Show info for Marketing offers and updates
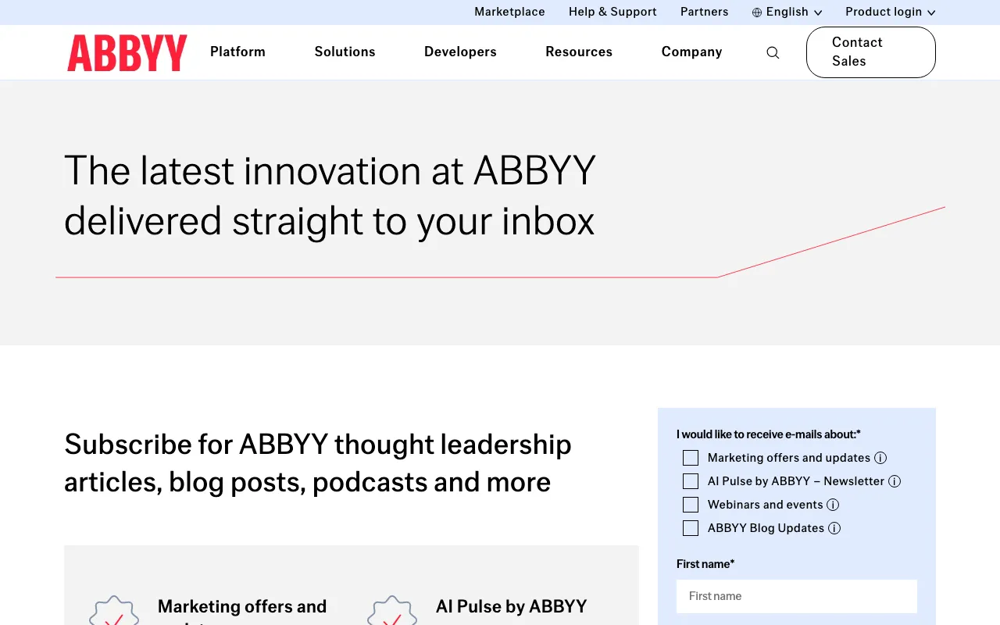The image size is (1000, 625). tap(880, 458)
